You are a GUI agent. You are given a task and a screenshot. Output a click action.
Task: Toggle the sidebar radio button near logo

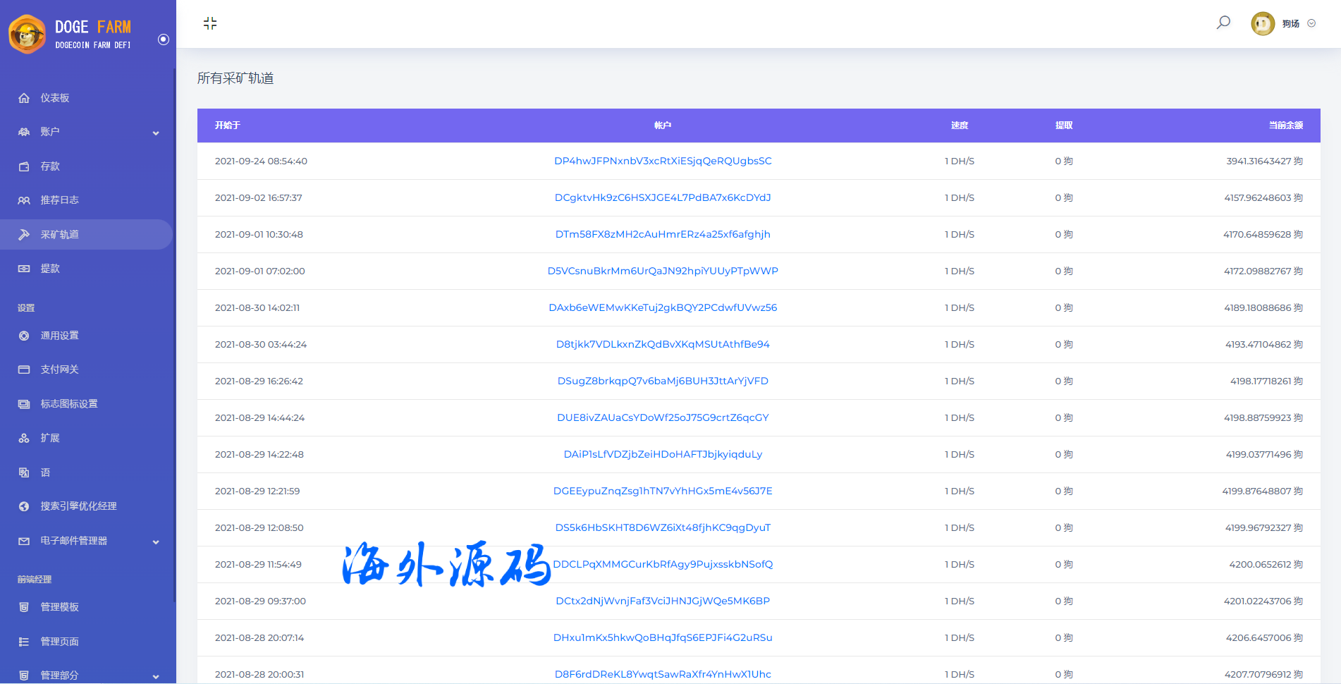(x=164, y=39)
